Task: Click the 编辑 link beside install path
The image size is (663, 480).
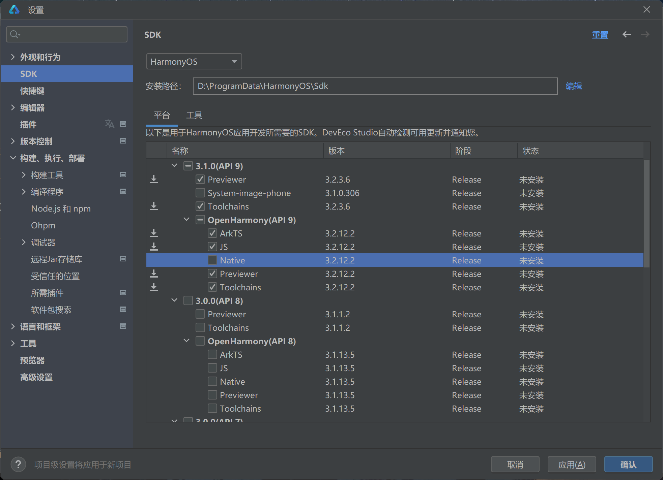Action: [574, 86]
